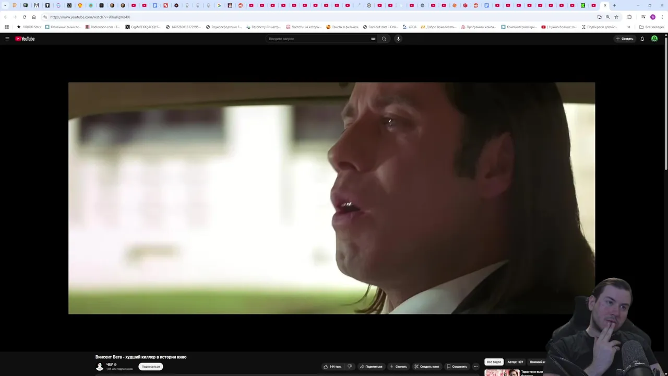
Task: Focus the YouTube search field 'Введите запрос'
Action: click(318, 39)
